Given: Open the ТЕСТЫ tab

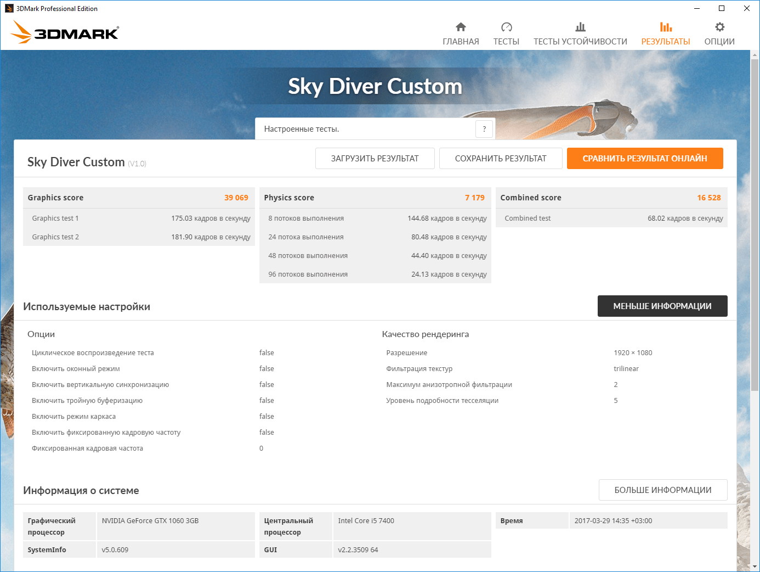Looking at the screenshot, I should pyautogui.click(x=506, y=42).
